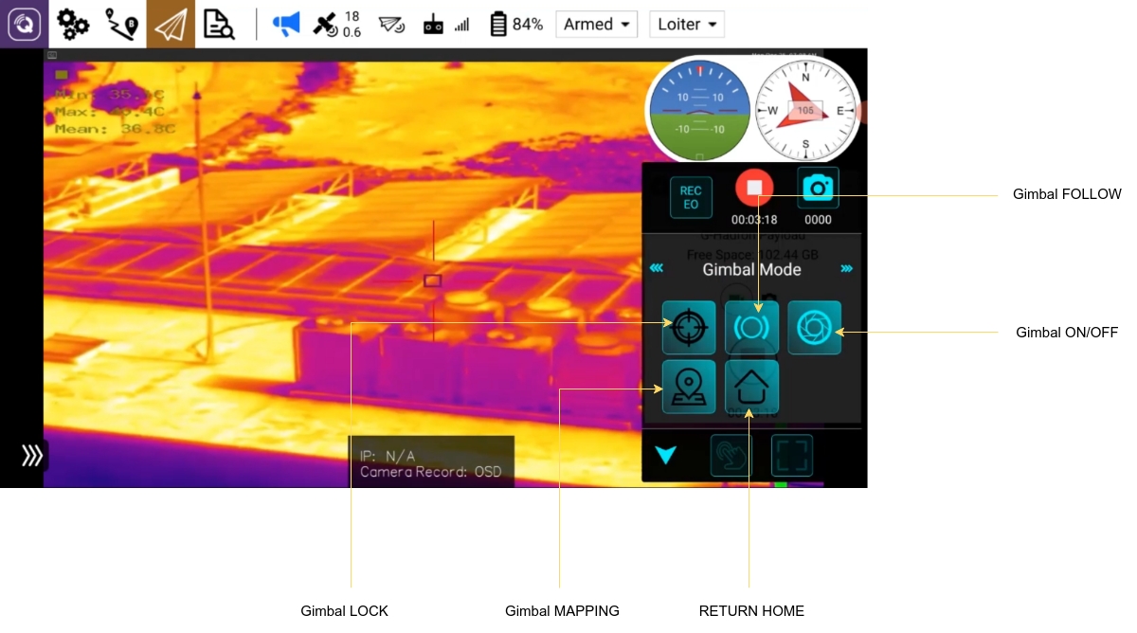Collapse camera panel with down arrow
This screenshot has height=633, width=1137.
tap(665, 456)
